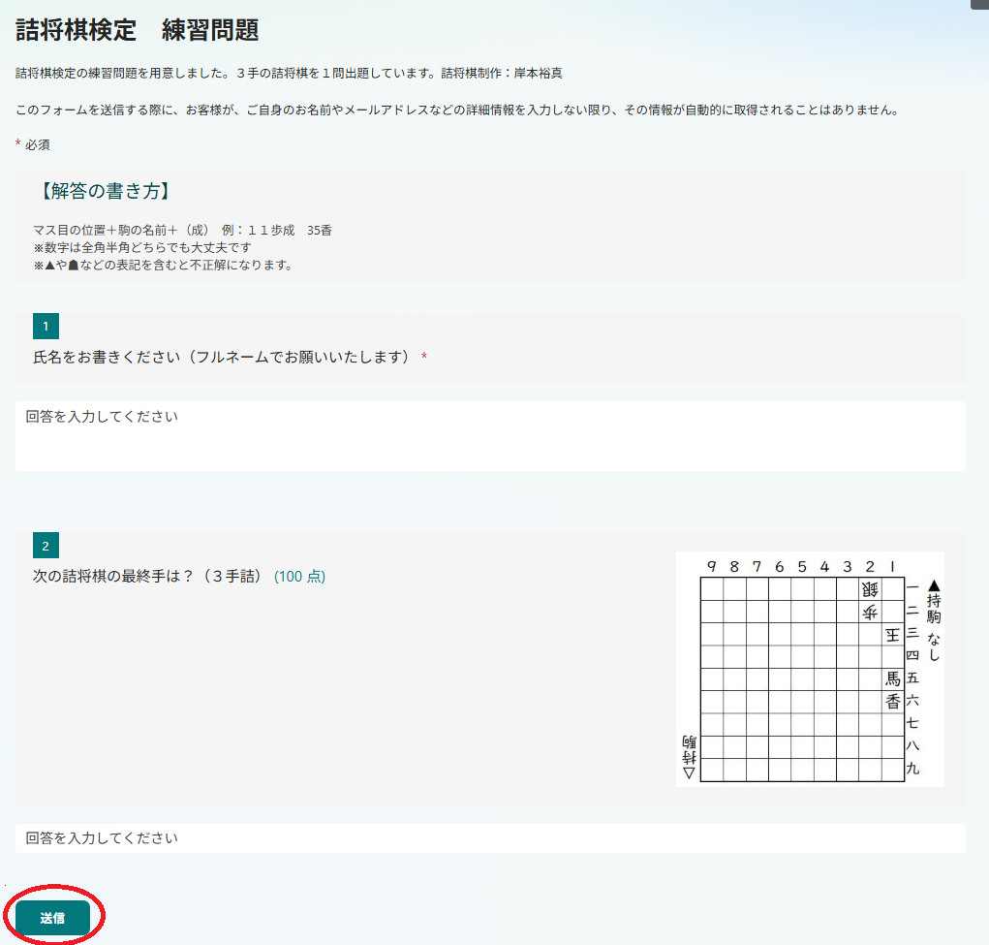The height and width of the screenshot is (945, 989).
Task: Click the black ▲ sente marker beside board
Action: [934, 585]
